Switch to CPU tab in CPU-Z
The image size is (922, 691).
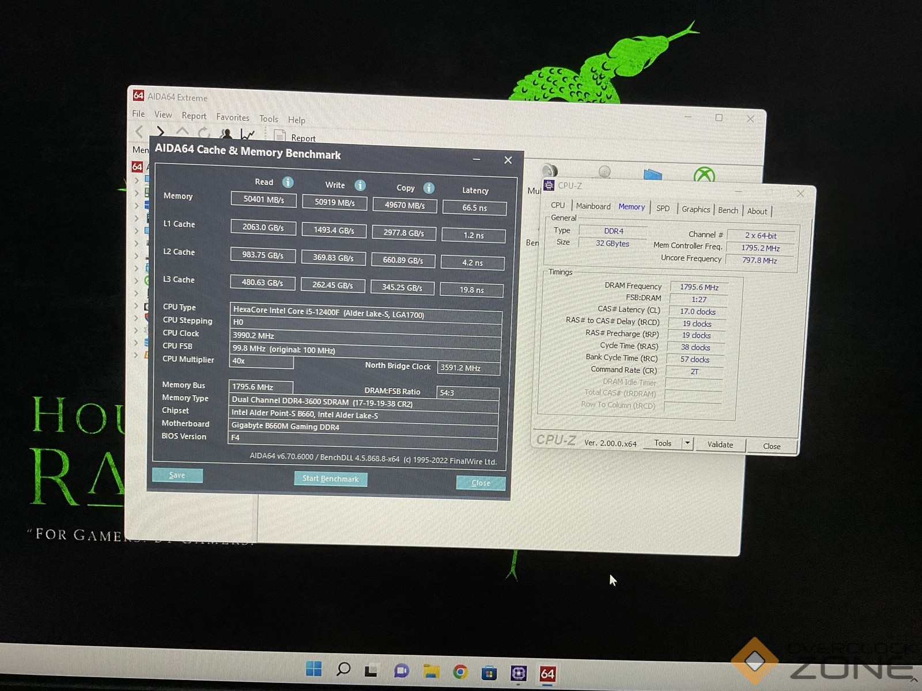tap(558, 205)
